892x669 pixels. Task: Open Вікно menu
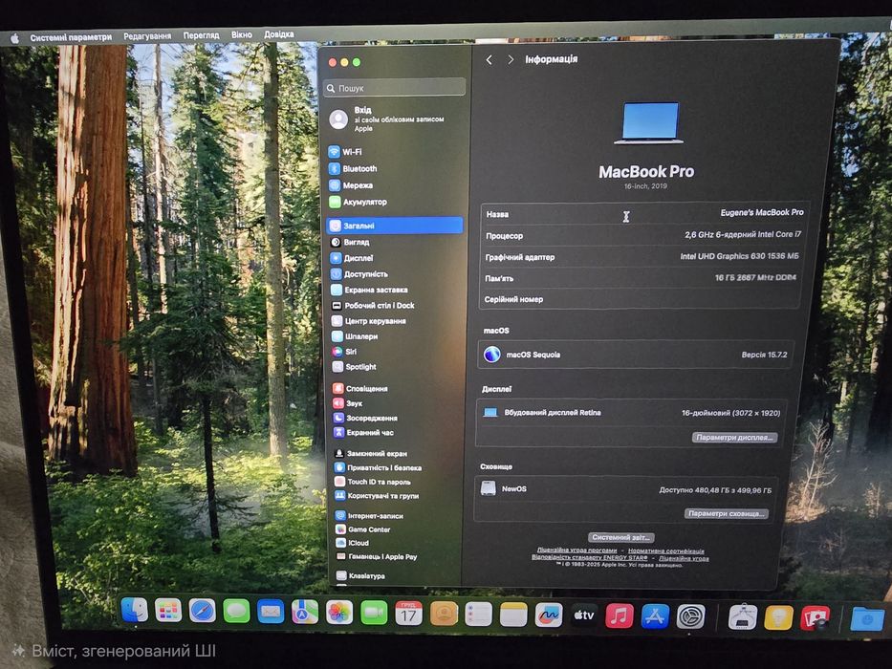(242, 34)
